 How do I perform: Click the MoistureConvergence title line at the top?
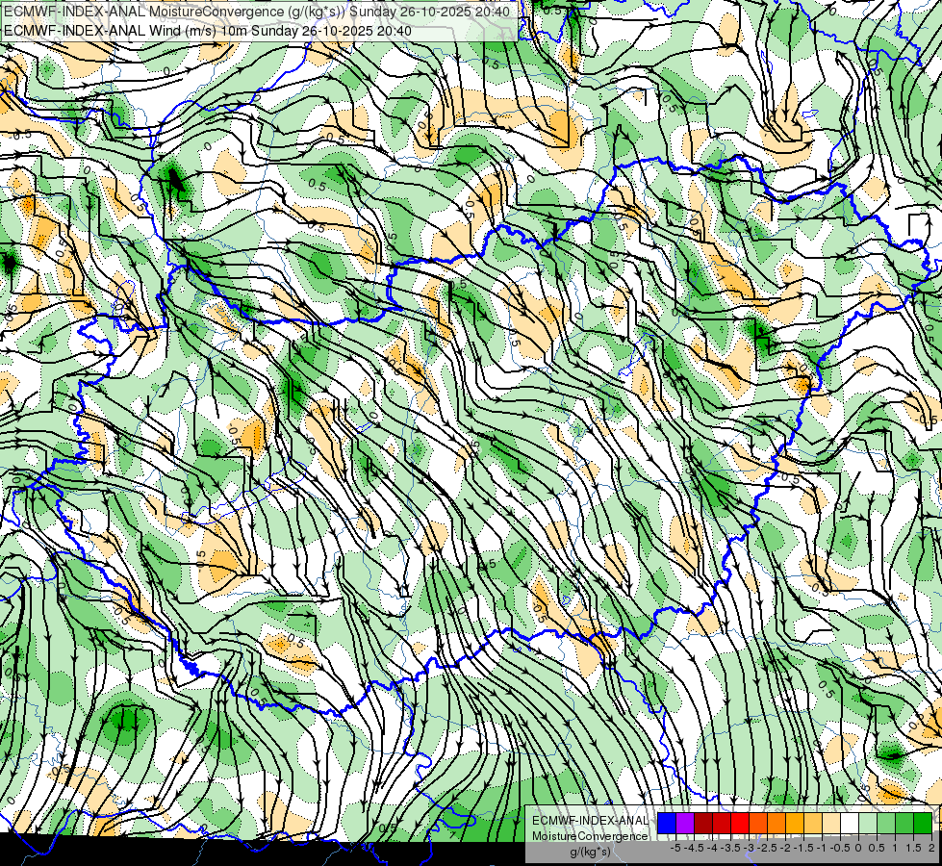(257, 12)
